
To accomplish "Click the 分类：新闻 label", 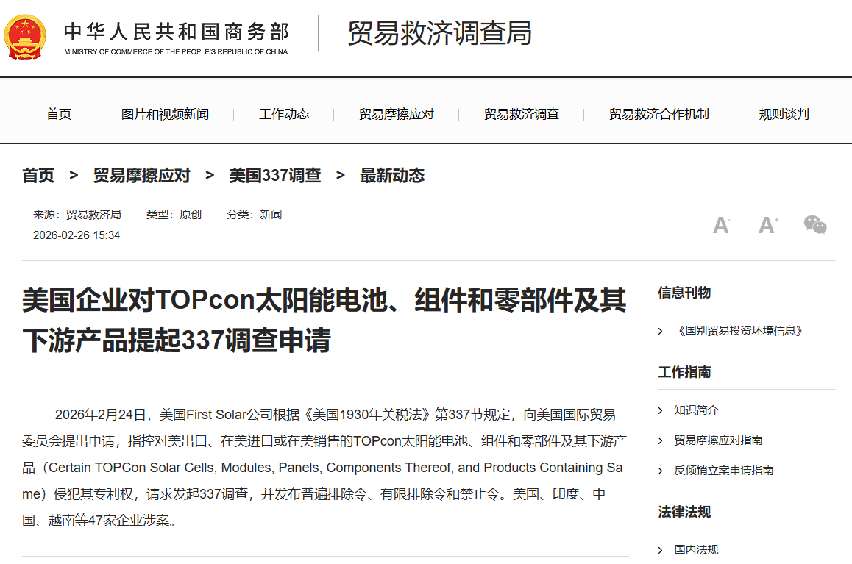I will [255, 215].
